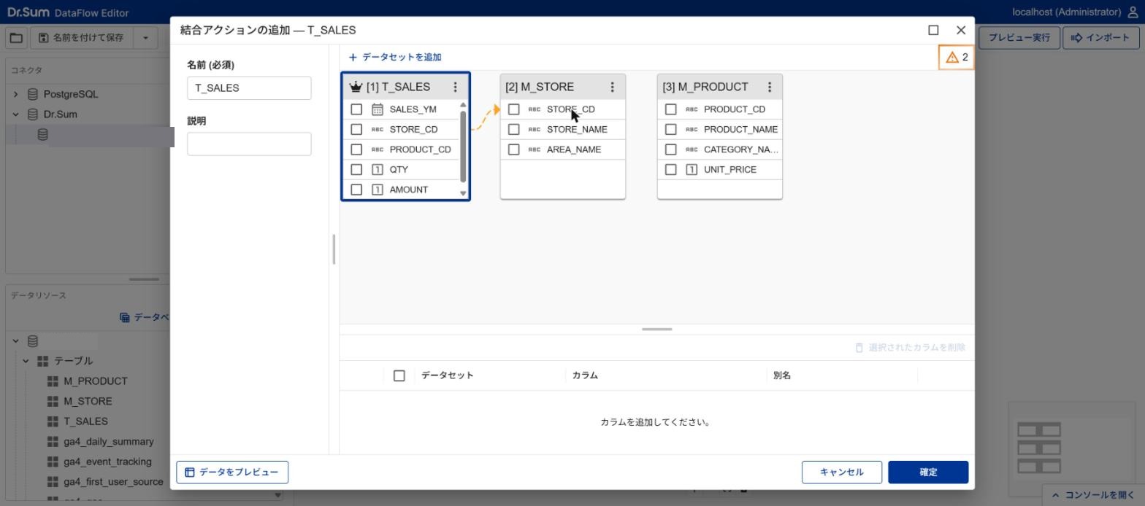Click the folder icon in the toolbar
1145x506 pixels.
pyautogui.click(x=16, y=38)
